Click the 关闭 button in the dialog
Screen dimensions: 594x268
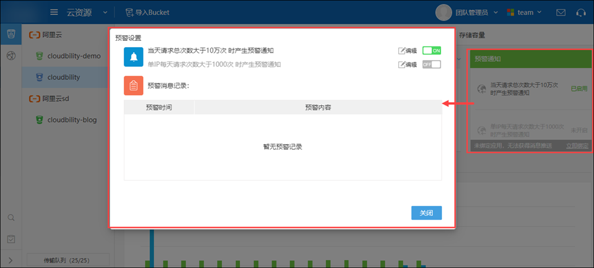coord(426,213)
